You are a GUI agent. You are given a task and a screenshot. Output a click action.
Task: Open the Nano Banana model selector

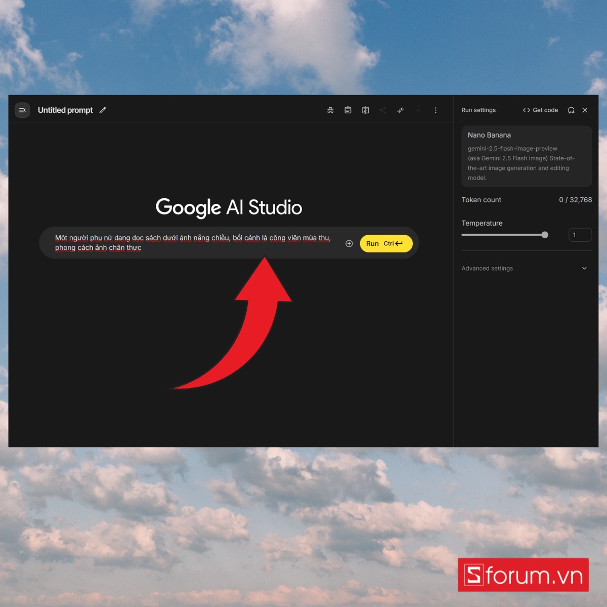pos(526,156)
